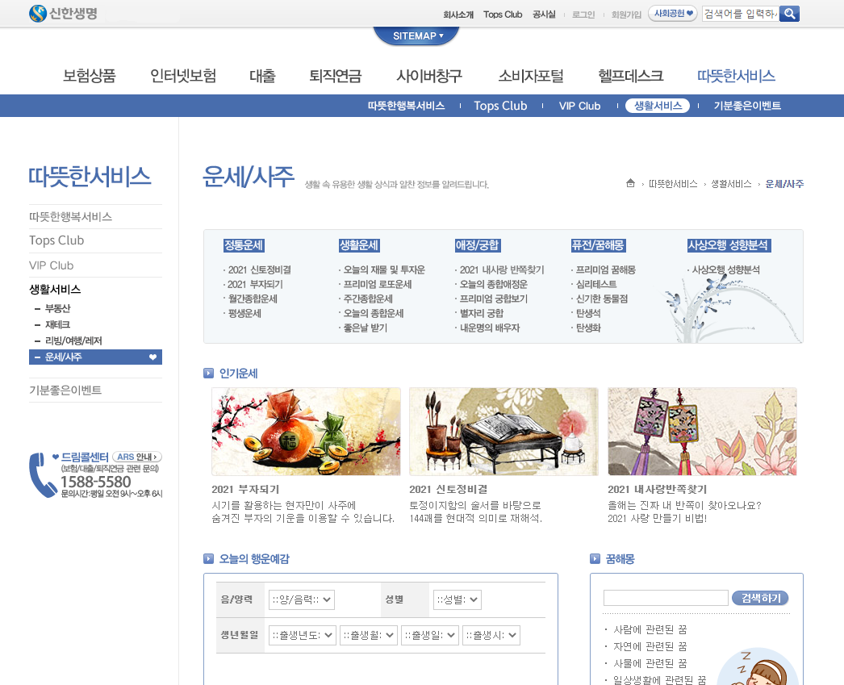Click the 프리미엄 로또운세 link

pyautogui.click(x=378, y=284)
